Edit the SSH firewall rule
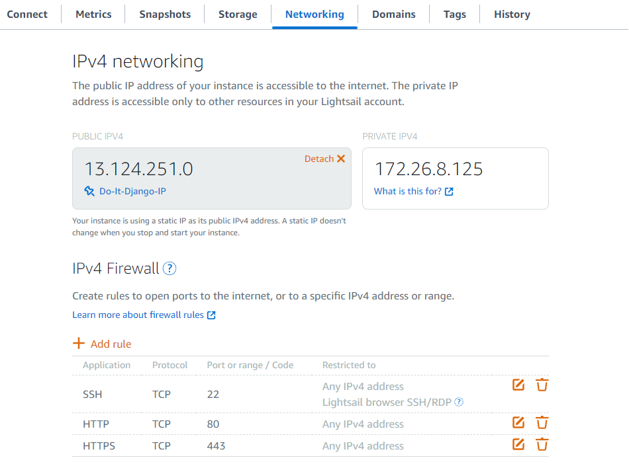This screenshot has width=629, height=468. pos(518,385)
